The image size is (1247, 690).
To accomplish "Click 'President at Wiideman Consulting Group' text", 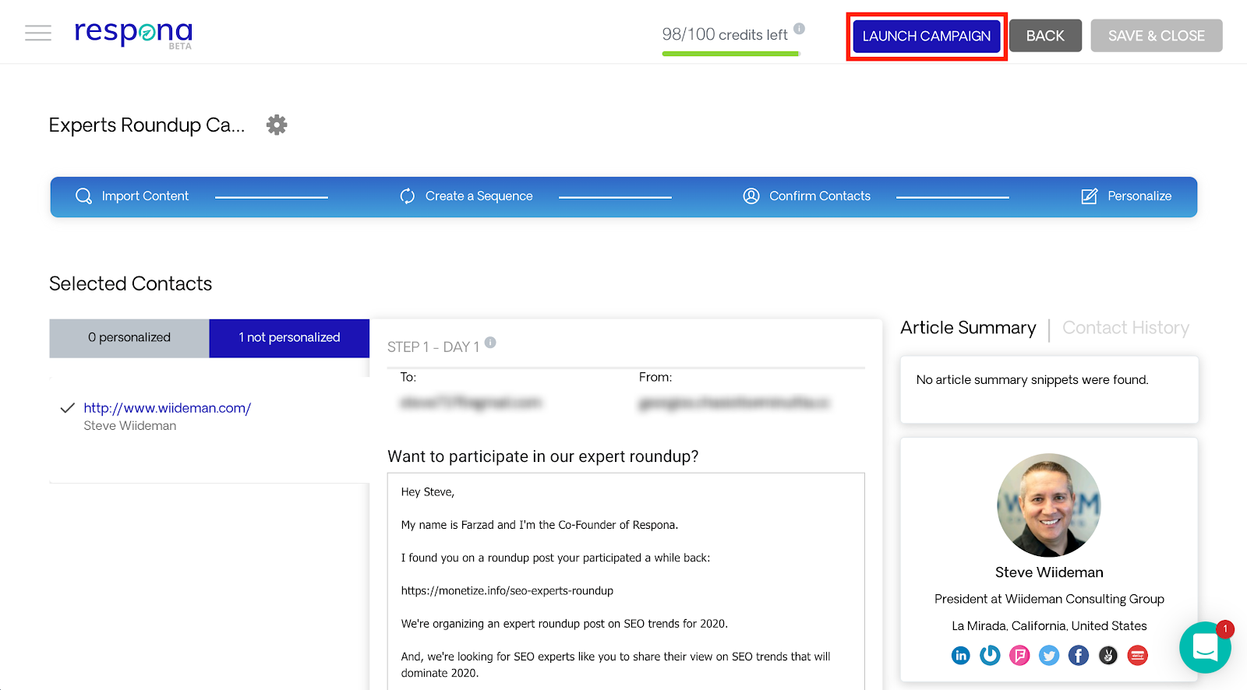I will click(1049, 599).
